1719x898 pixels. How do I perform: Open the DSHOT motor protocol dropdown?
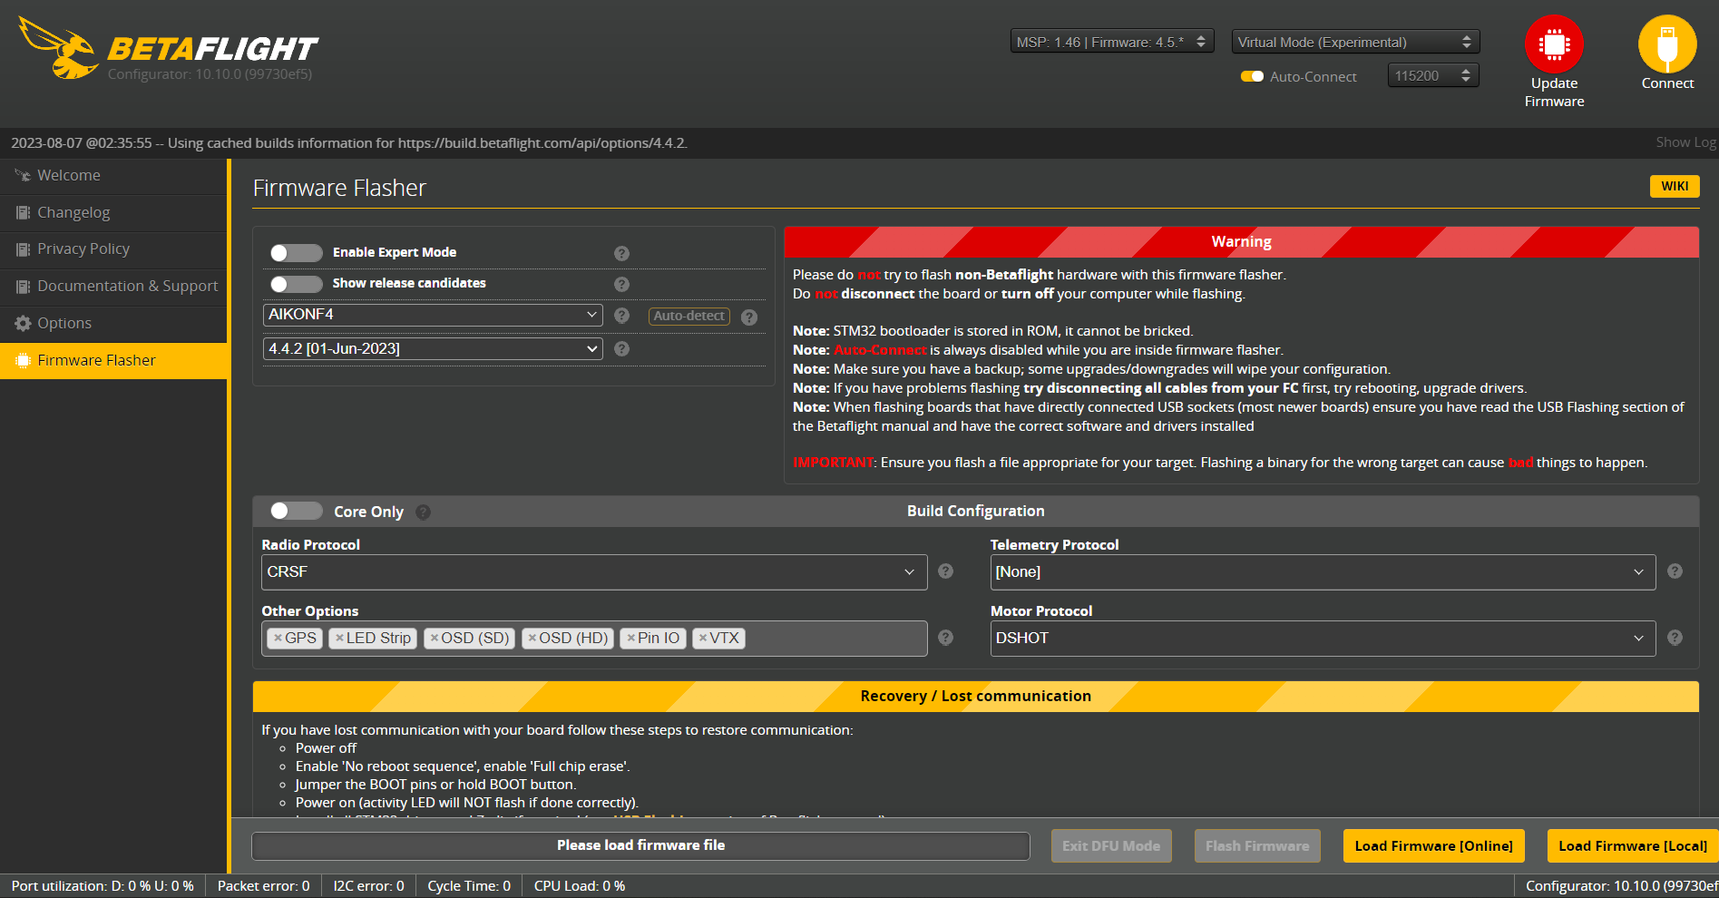[1323, 639]
